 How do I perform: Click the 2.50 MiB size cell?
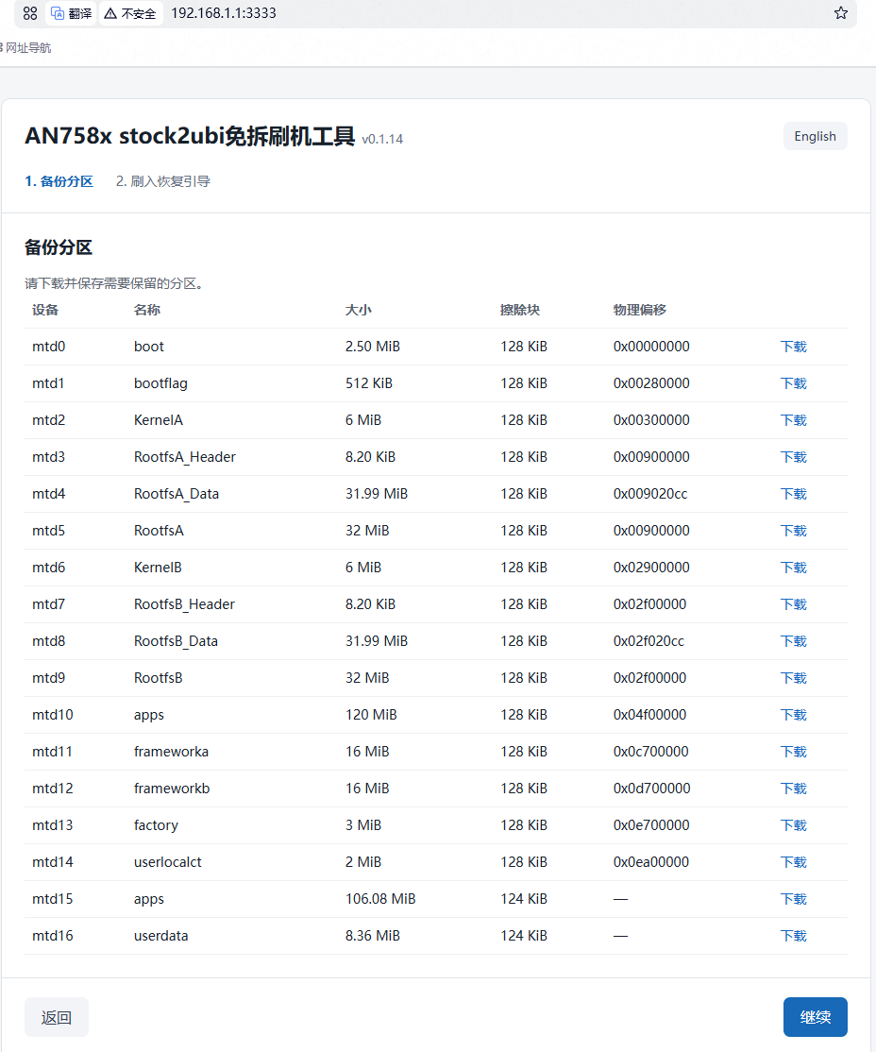pos(372,347)
